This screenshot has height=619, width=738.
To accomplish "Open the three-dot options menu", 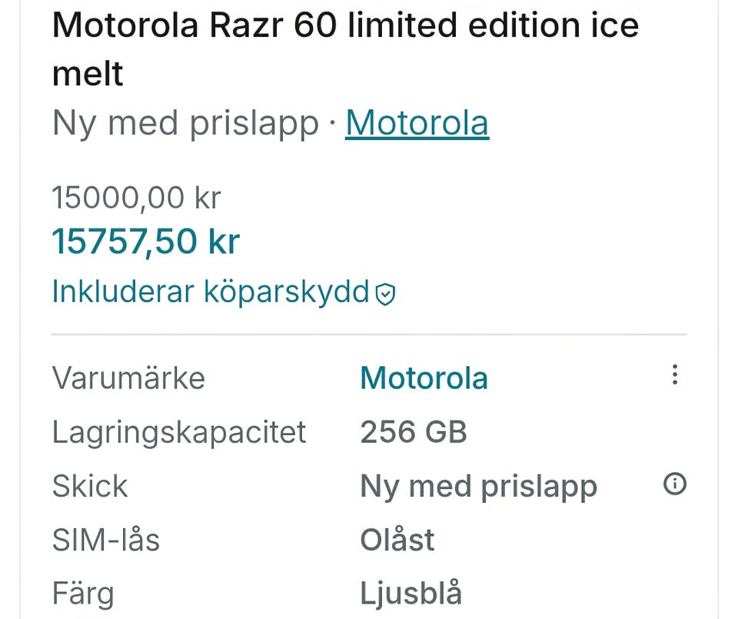I will point(674,375).
